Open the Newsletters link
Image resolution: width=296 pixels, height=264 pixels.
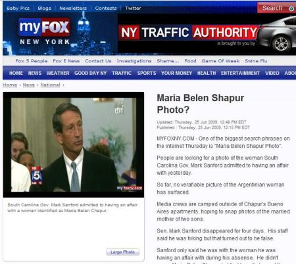pyautogui.click(x=73, y=9)
